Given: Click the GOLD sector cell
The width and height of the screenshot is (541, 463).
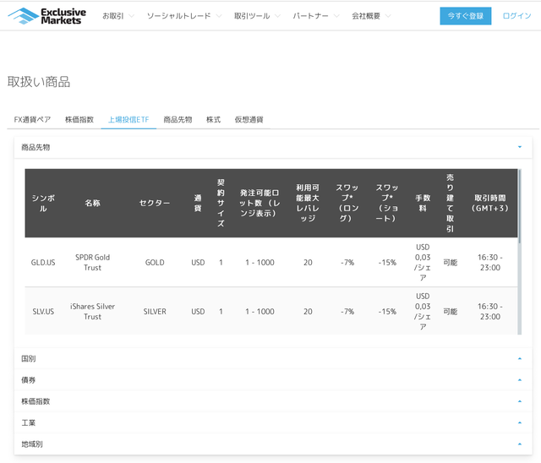Looking at the screenshot, I should coord(155,263).
